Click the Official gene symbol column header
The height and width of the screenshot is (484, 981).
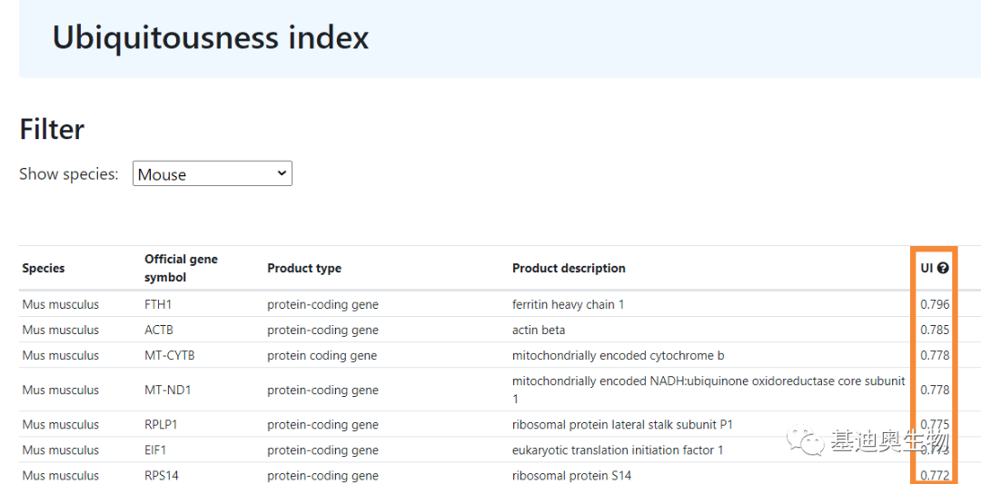[181, 268]
